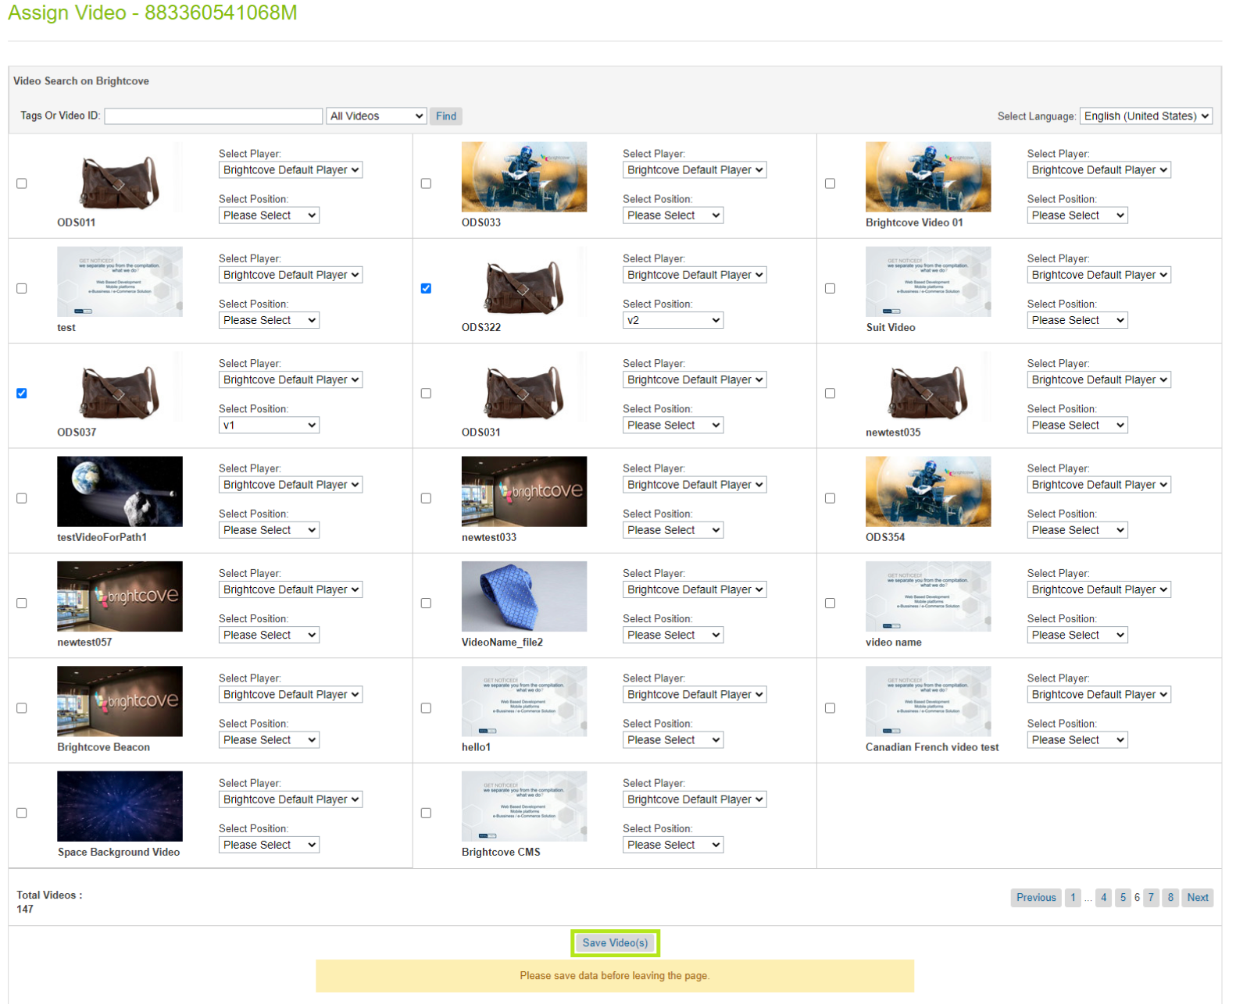Viewport: 1236px width, 1004px height.
Task: Uncheck the ODS322 video checkbox
Action: click(426, 288)
